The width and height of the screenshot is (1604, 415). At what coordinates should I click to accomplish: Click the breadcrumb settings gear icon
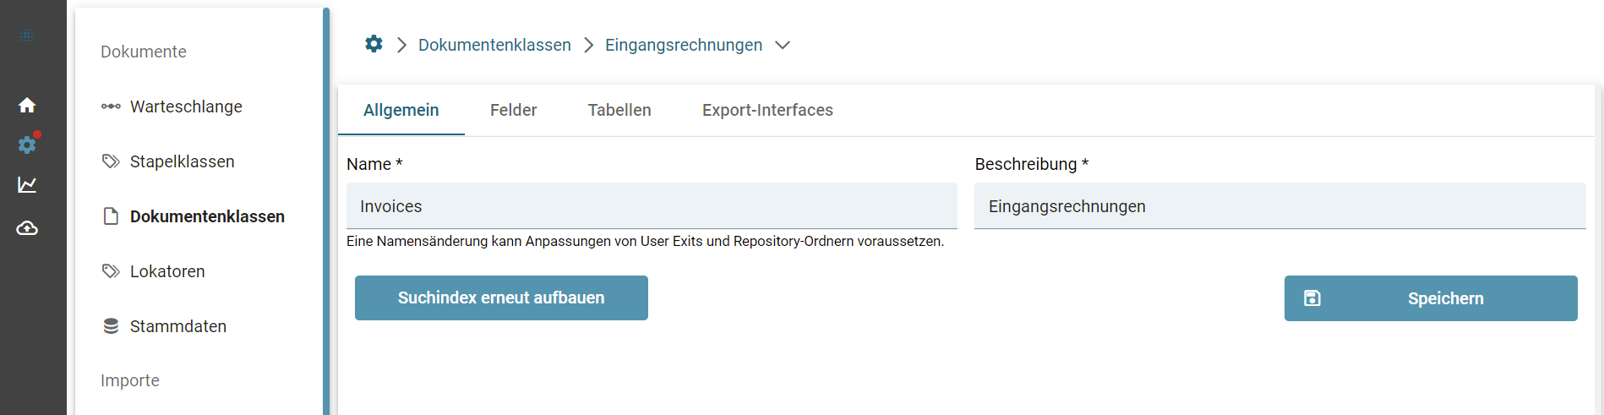pos(374,44)
